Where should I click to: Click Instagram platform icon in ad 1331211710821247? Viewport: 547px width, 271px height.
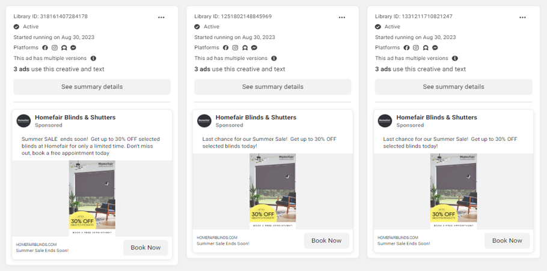(416, 47)
